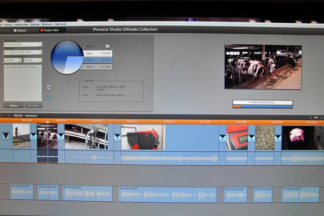This screenshot has width=324, height=216.
Task: Click the Storno button
Action: 14,106
